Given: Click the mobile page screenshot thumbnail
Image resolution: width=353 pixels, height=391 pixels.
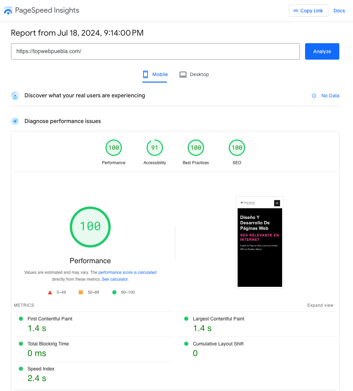Looking at the screenshot, I should 260,242.
